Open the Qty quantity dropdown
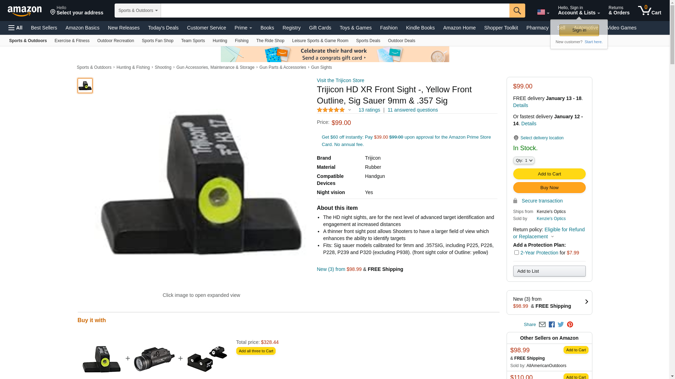The image size is (675, 379). click(524, 160)
